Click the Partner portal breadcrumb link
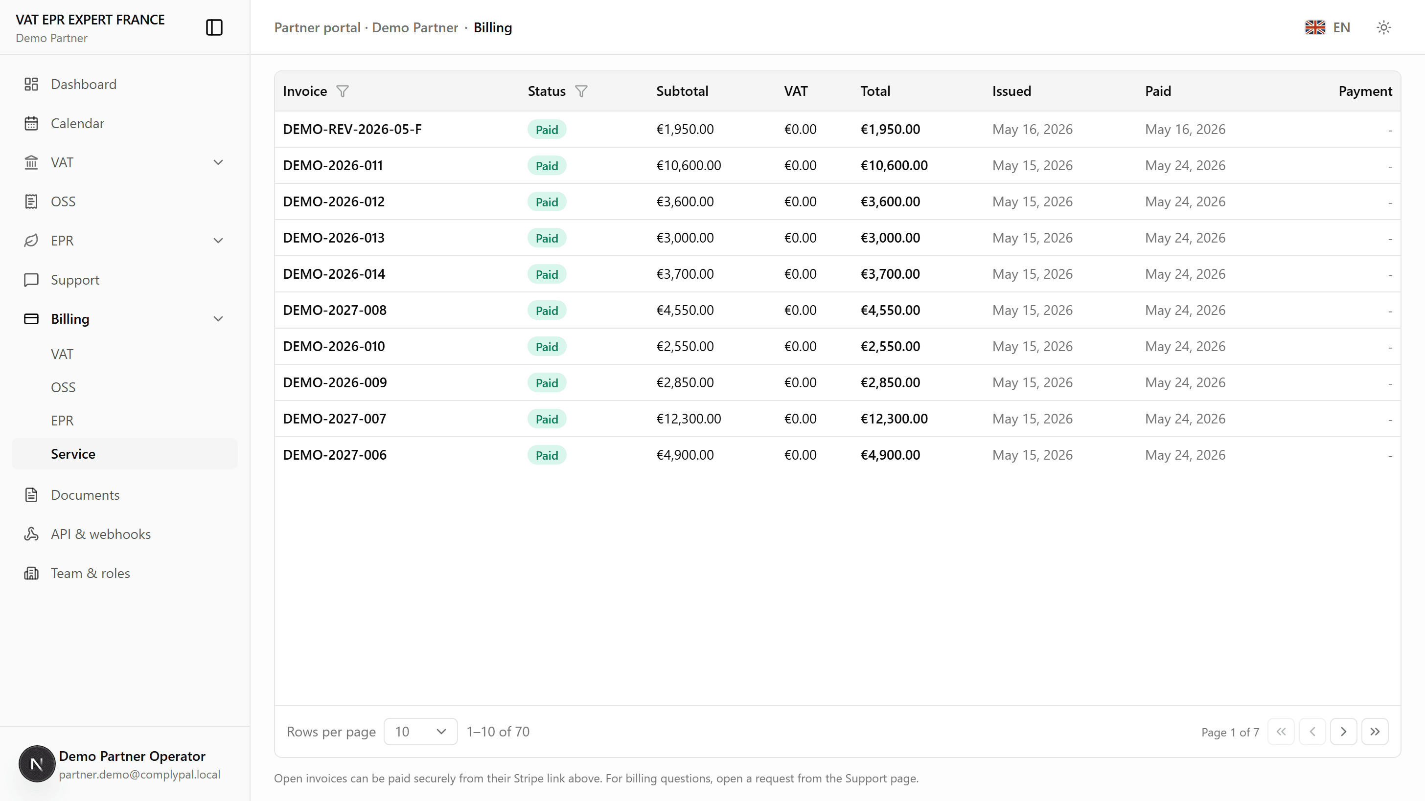1425x801 pixels. [x=317, y=28]
